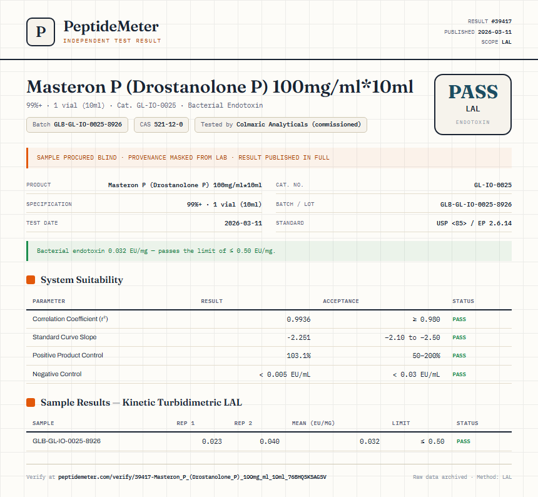
Task: Click the sample ID GLB-GL-IO-0025-8926 in results table
Action: [66, 441]
